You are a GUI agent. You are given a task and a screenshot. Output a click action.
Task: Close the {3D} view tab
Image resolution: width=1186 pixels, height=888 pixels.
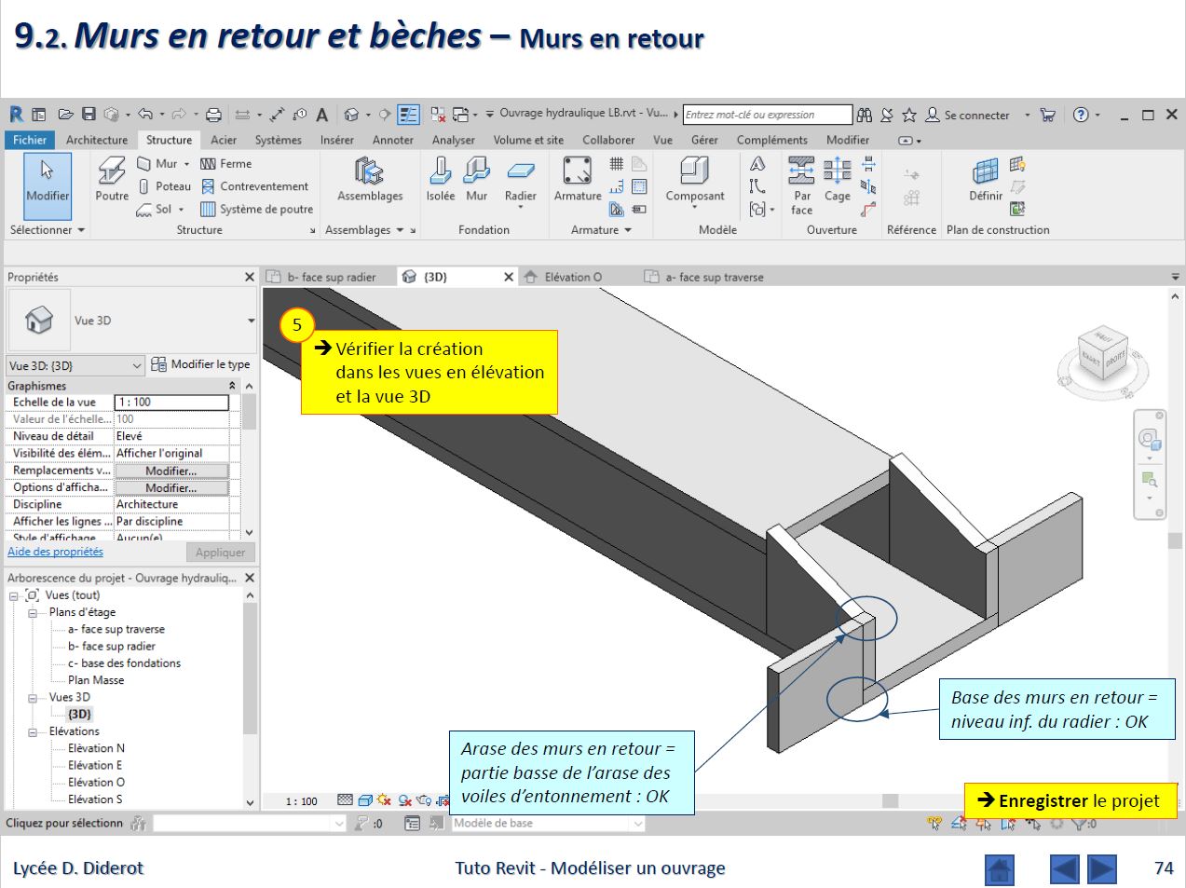point(509,277)
